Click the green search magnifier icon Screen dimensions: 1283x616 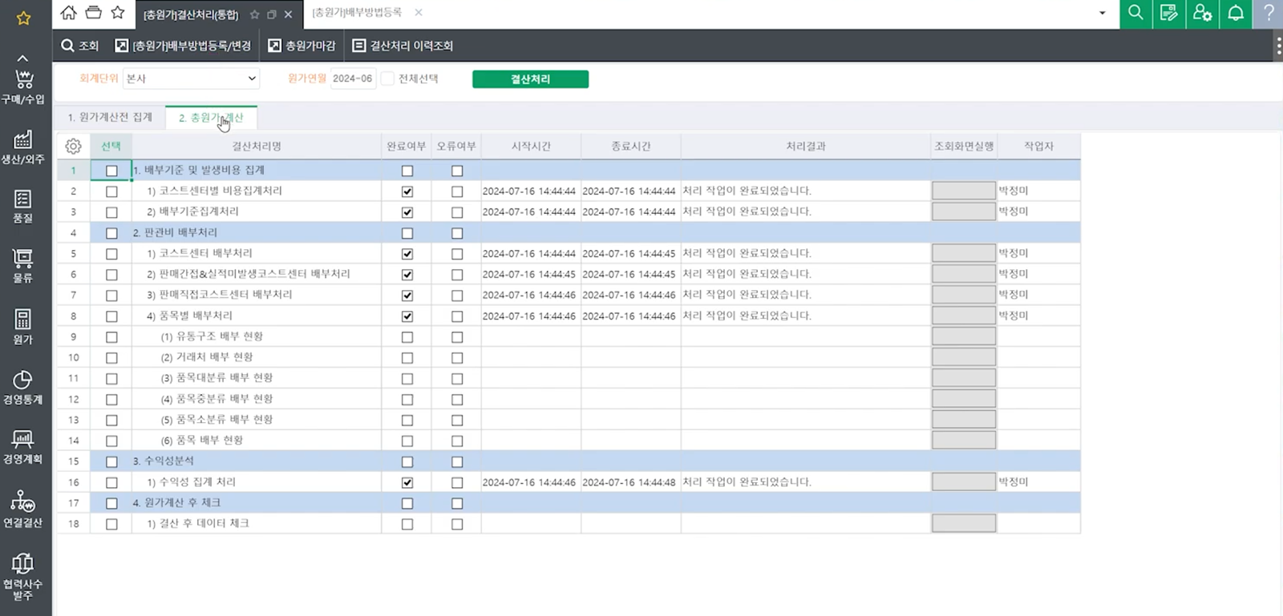(1135, 14)
